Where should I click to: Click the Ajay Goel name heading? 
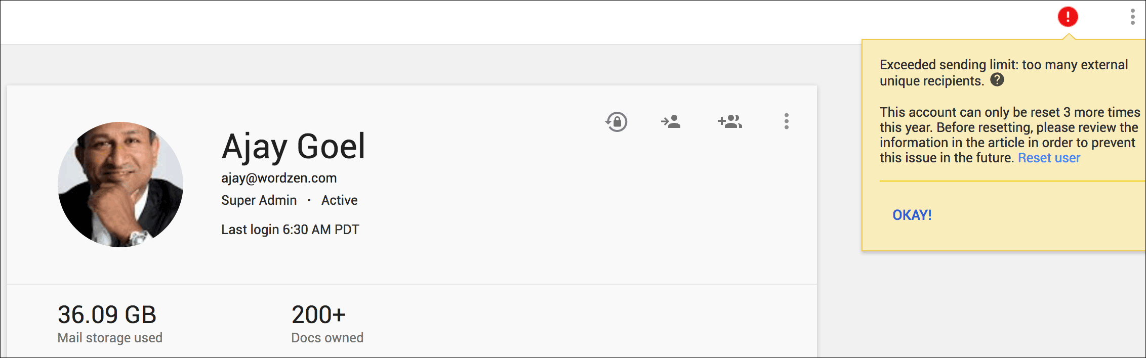[x=293, y=147]
